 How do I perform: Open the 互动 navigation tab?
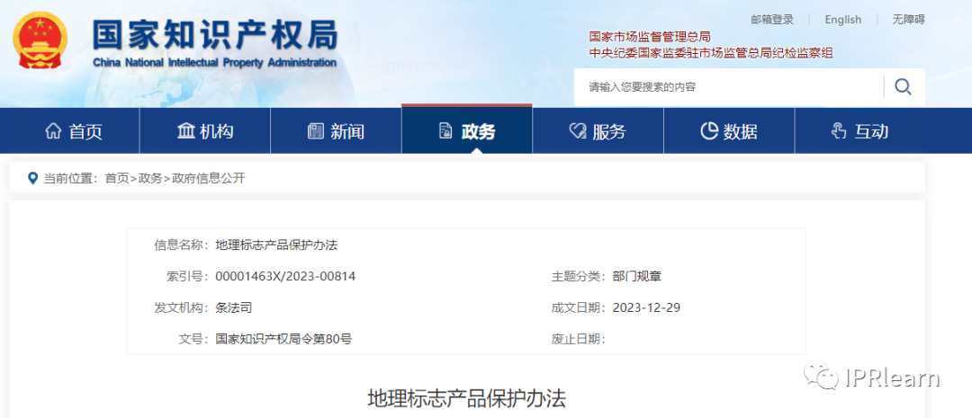point(859,131)
